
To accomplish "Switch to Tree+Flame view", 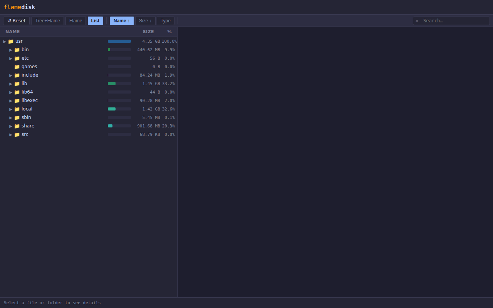I will 48,21.
